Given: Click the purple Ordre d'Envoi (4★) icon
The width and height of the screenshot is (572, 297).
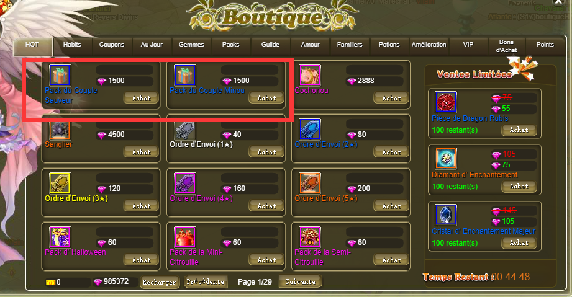Looking at the screenshot, I should [185, 184].
